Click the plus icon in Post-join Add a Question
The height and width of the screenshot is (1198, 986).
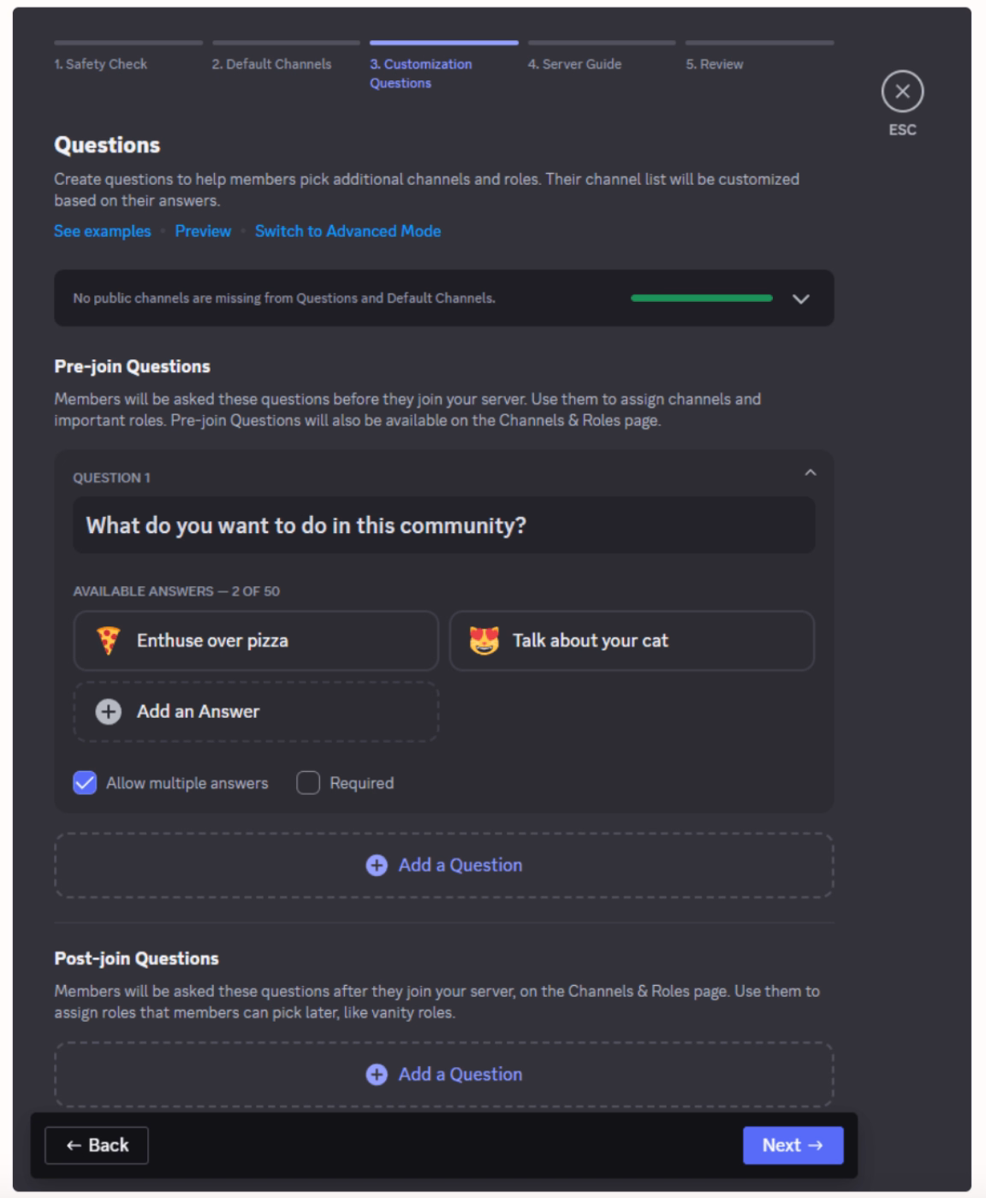point(377,1075)
